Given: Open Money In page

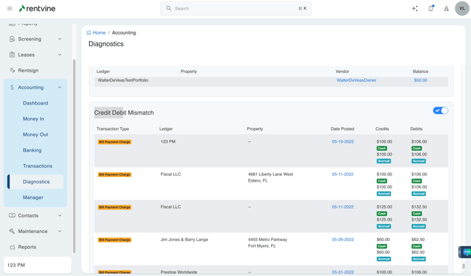Looking at the screenshot, I should pyautogui.click(x=34, y=119).
